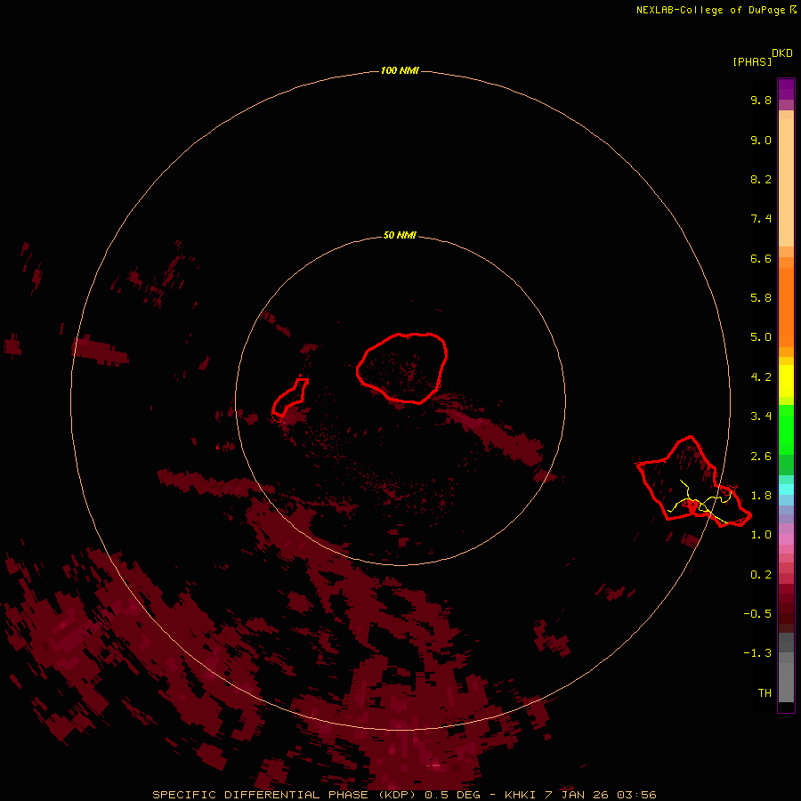This screenshot has width=801, height=801.
Task: Click the 4.2 value on the color scale
Action: [761, 377]
